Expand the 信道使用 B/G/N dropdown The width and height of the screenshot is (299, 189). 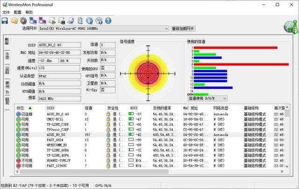pos(225,99)
